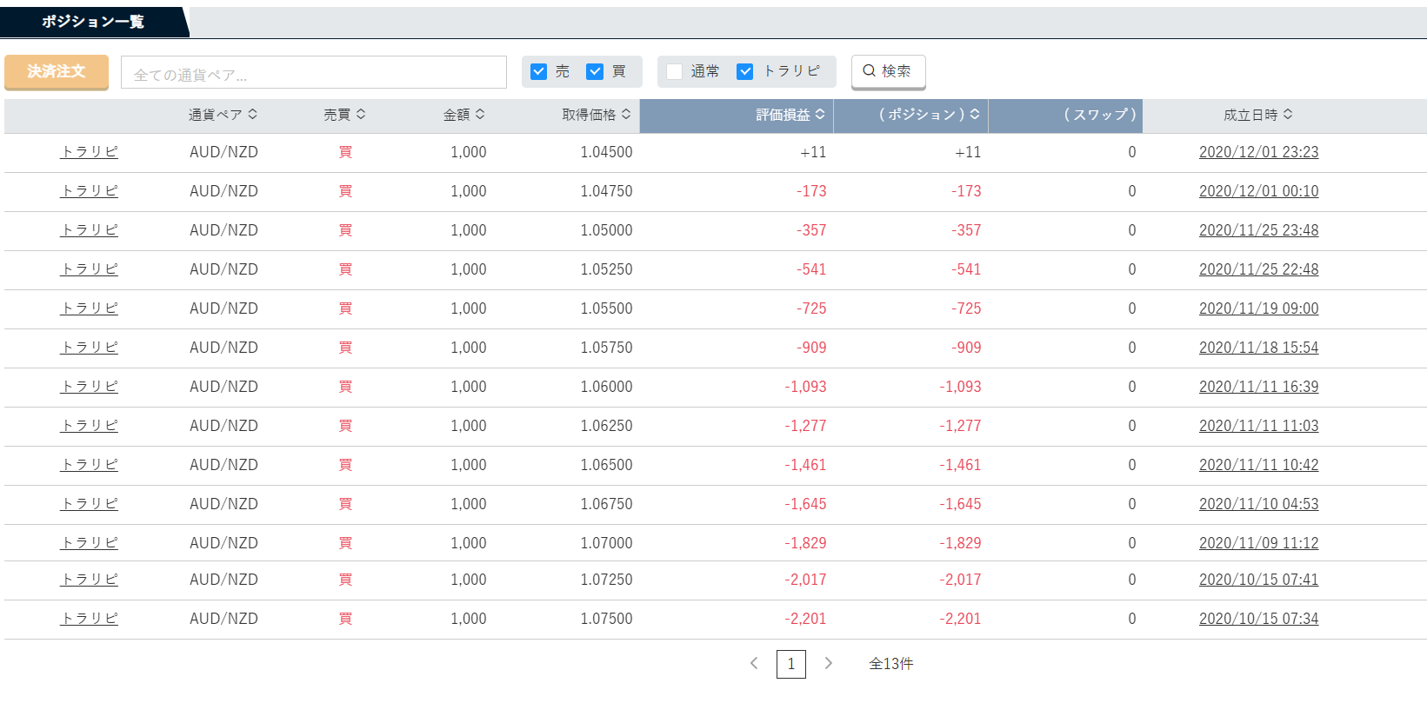Open date link 2020/11/19 09:00
1427x703 pixels.
pos(1258,308)
